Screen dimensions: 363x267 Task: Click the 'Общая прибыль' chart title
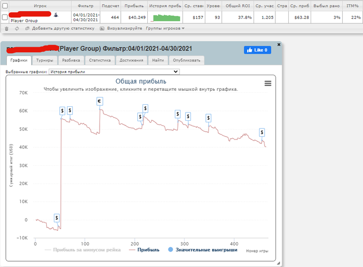point(141,81)
